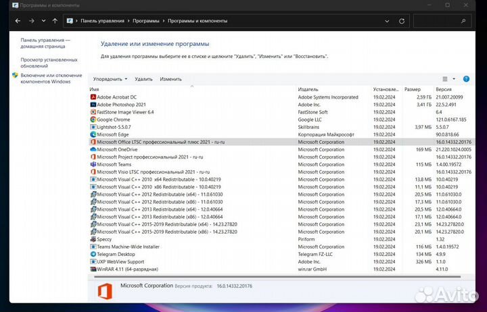Screen dimensions: 487x312
Task: Select Google Chrome in the program list
Action: point(113,120)
